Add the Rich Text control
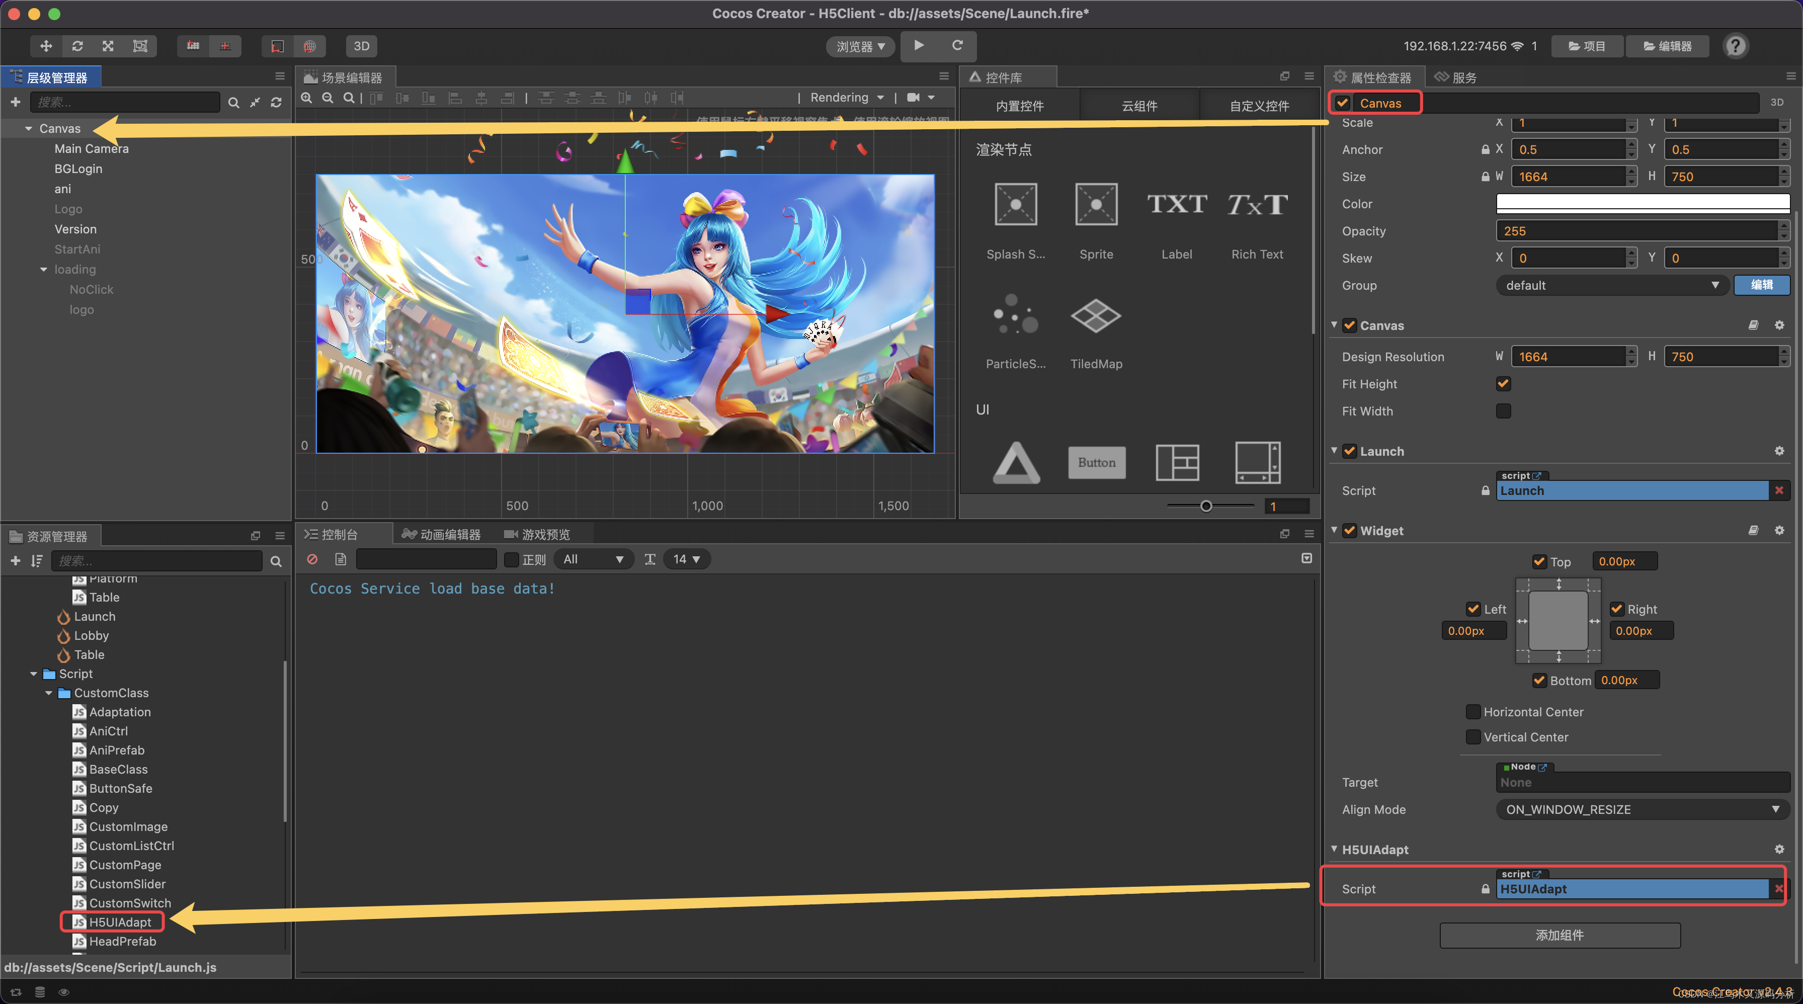Screen dimensions: 1803x1004 pos(1257,220)
